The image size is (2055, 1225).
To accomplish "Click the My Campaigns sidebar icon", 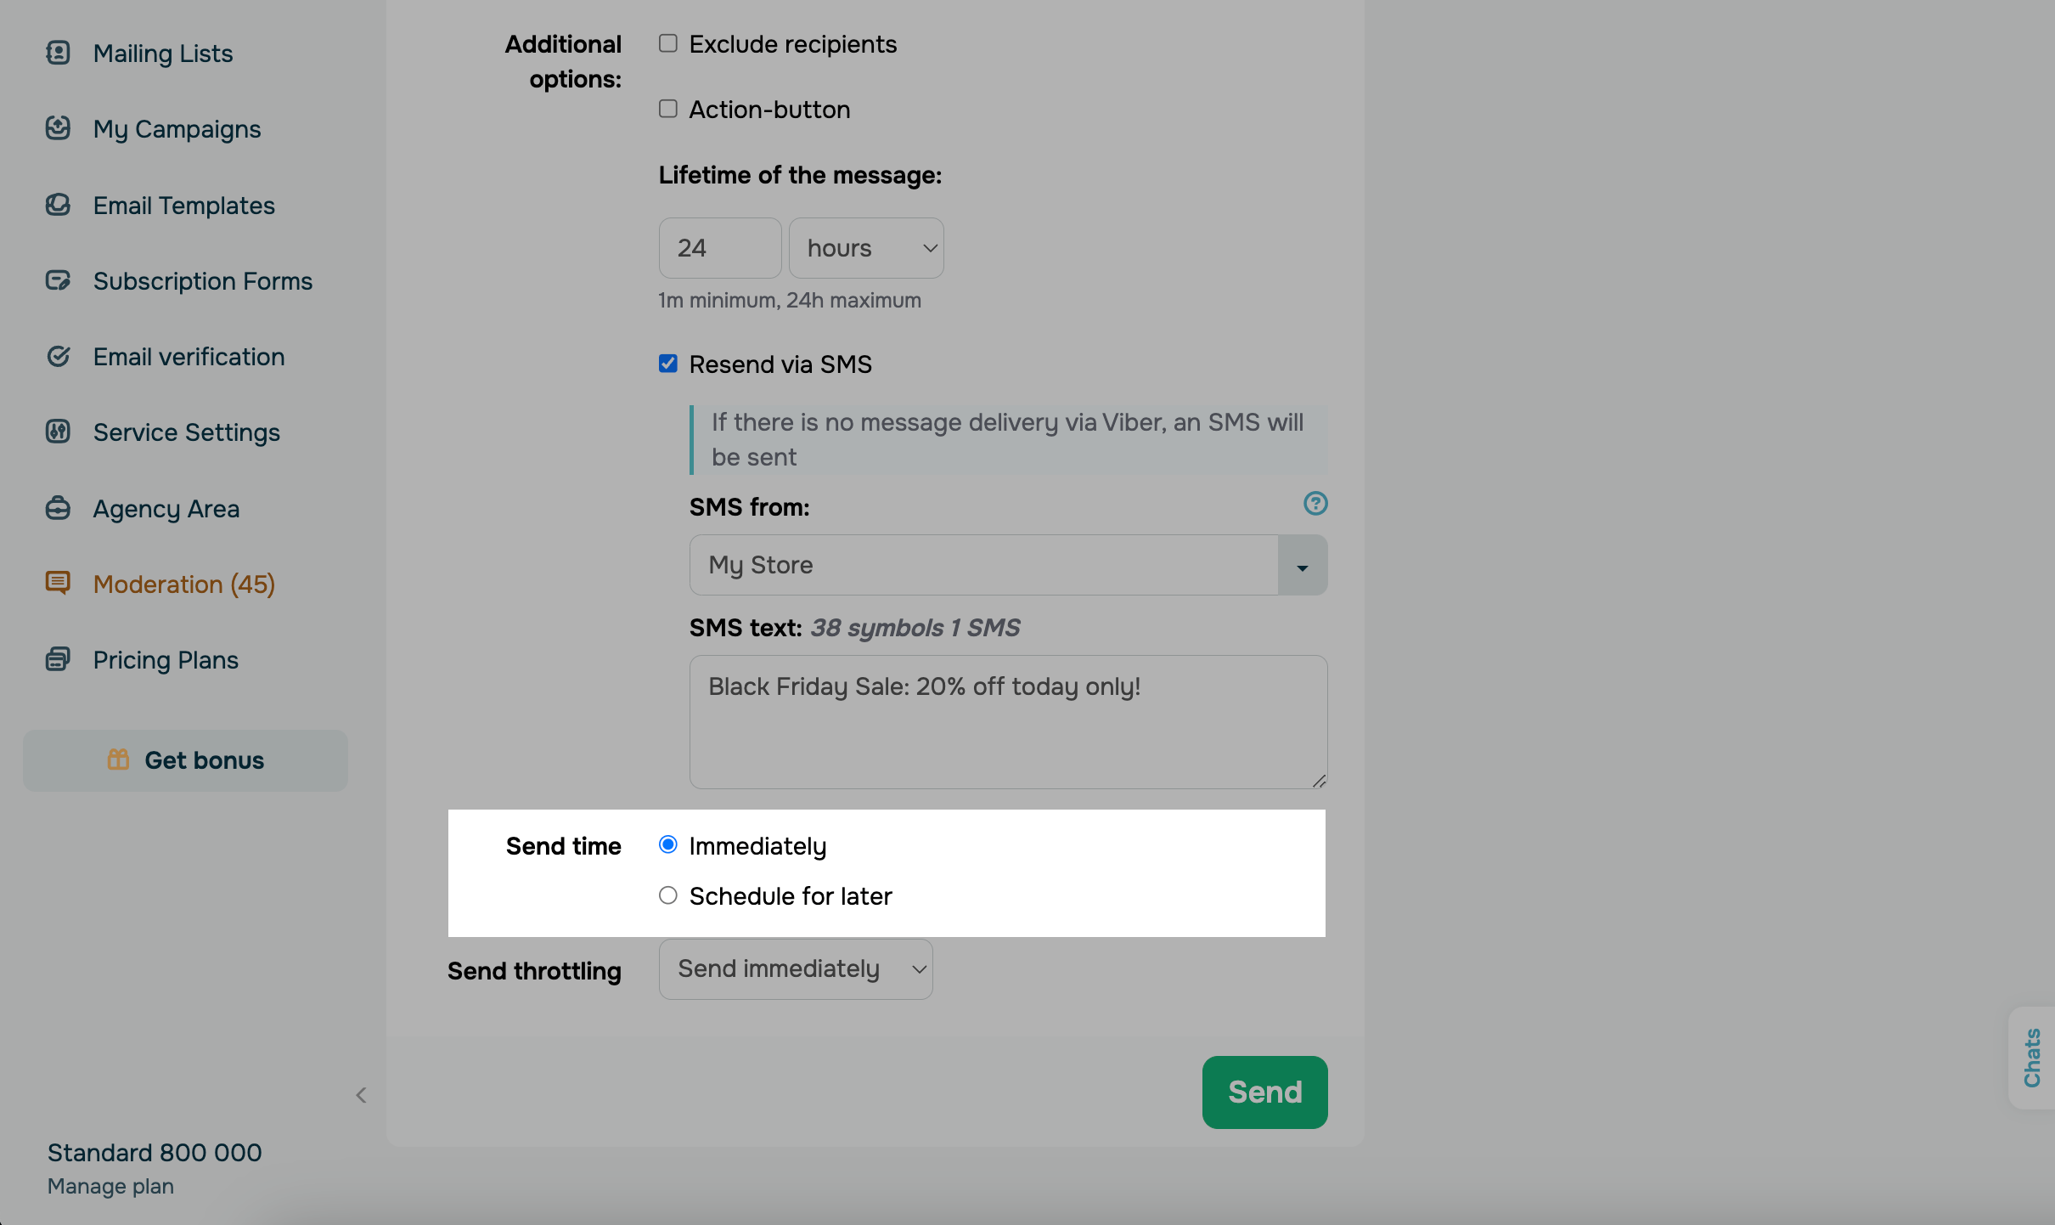I will (x=58, y=128).
